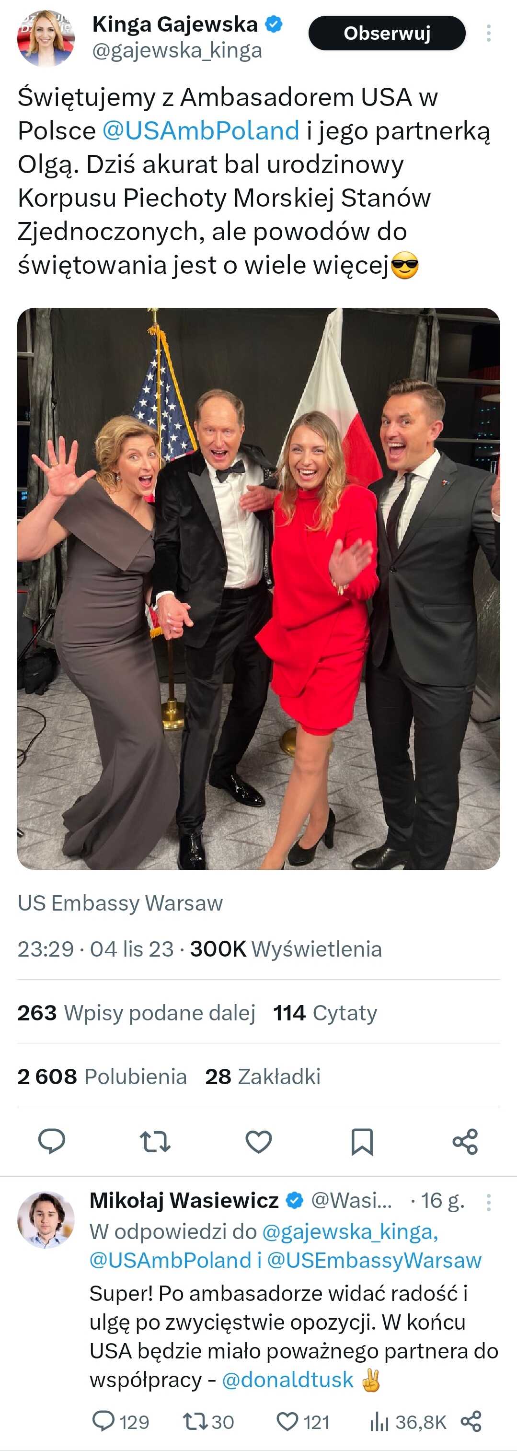Open the three-dot menu next to Obserwuj
This screenshot has width=517, height=1451.
tap(488, 33)
